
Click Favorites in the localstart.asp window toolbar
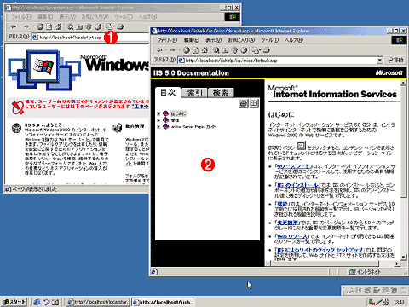(79, 26)
